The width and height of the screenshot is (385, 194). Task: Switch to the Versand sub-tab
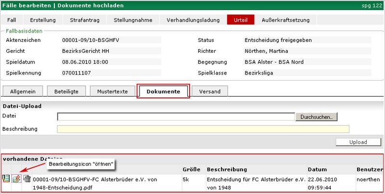209,91
